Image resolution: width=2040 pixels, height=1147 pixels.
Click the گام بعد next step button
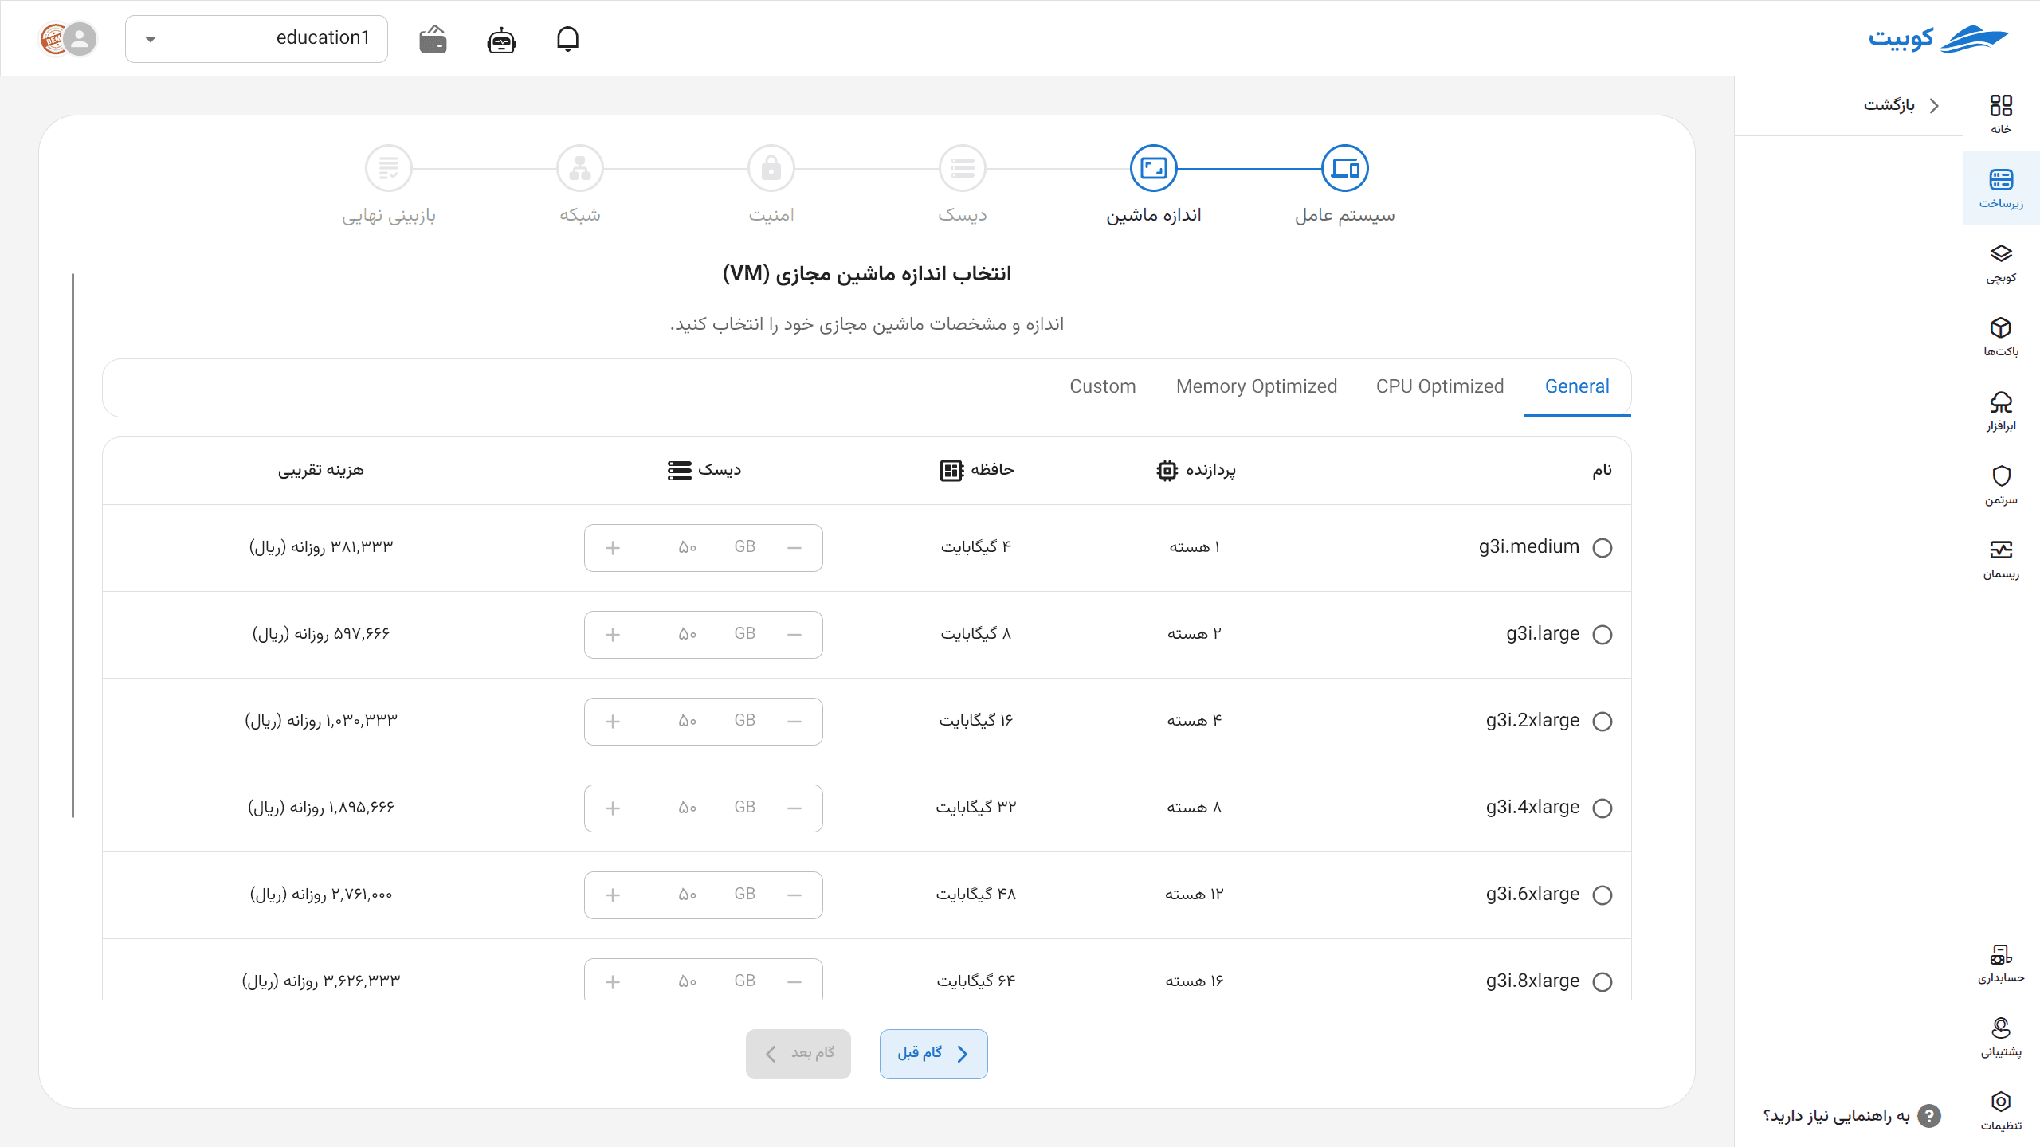click(x=798, y=1054)
